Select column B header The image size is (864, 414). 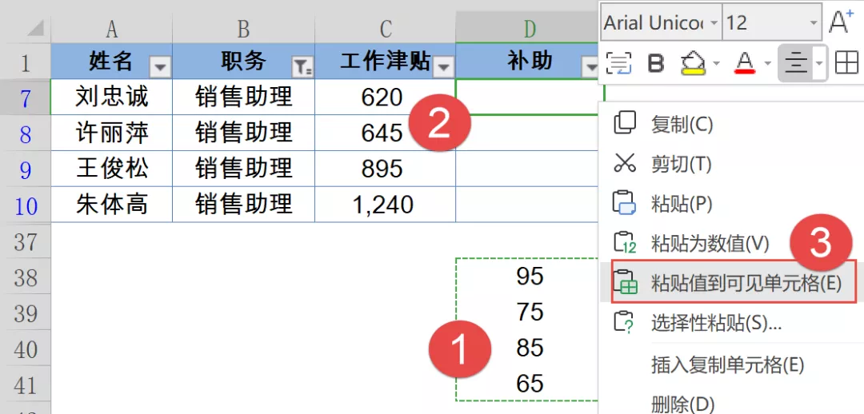243,30
